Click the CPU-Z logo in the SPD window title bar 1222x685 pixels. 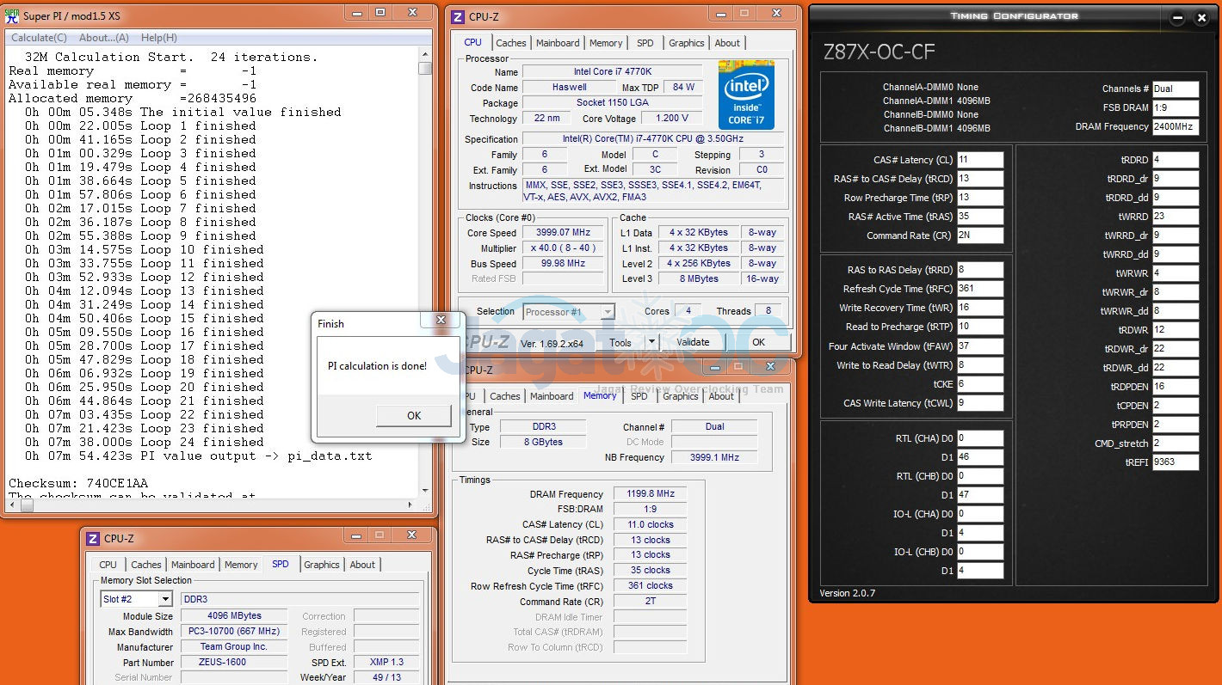(92, 539)
